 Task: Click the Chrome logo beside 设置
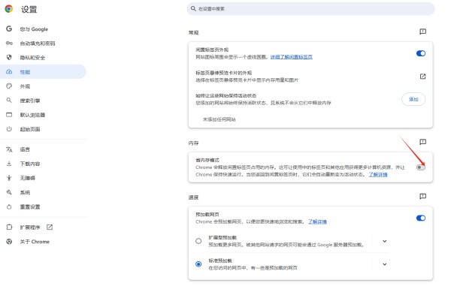pyautogui.click(x=9, y=9)
